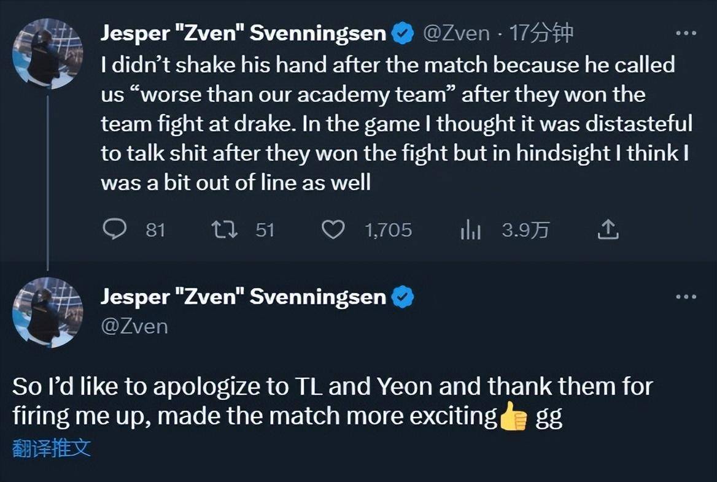Reply to the first tweet via the comment icon

click(114, 230)
